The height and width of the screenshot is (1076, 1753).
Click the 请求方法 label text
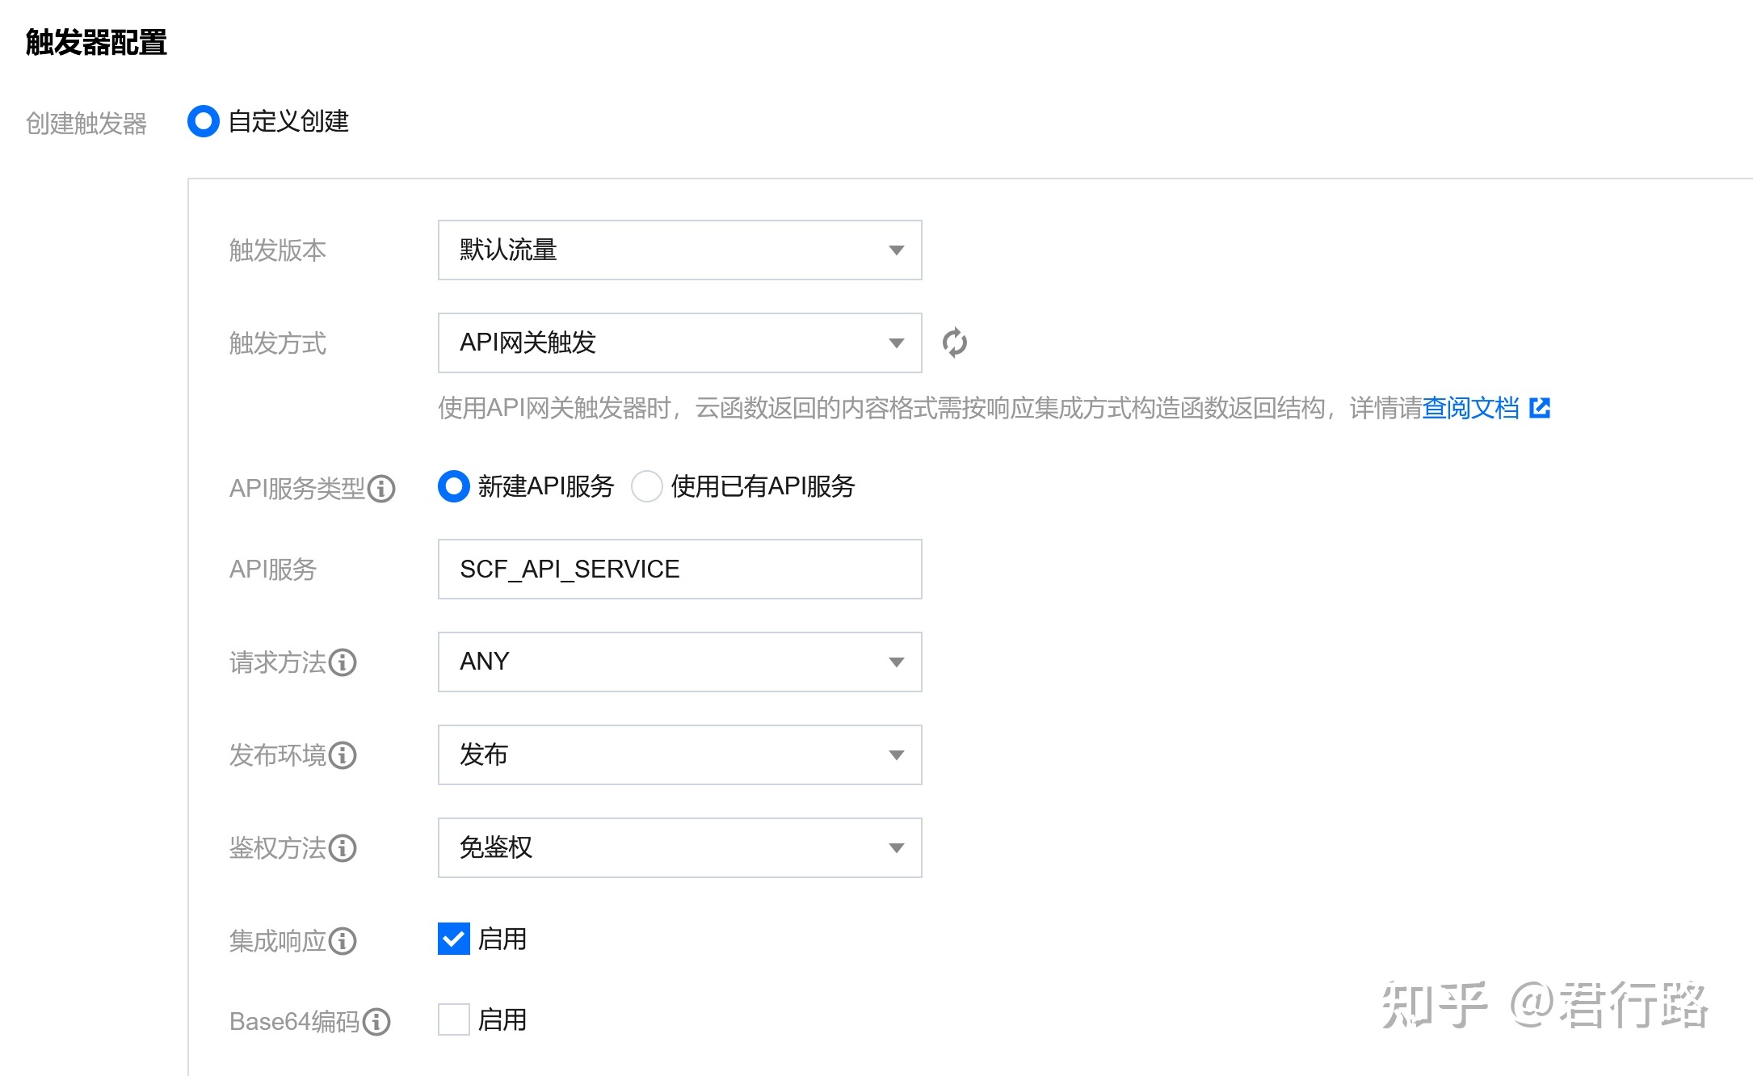point(278,662)
